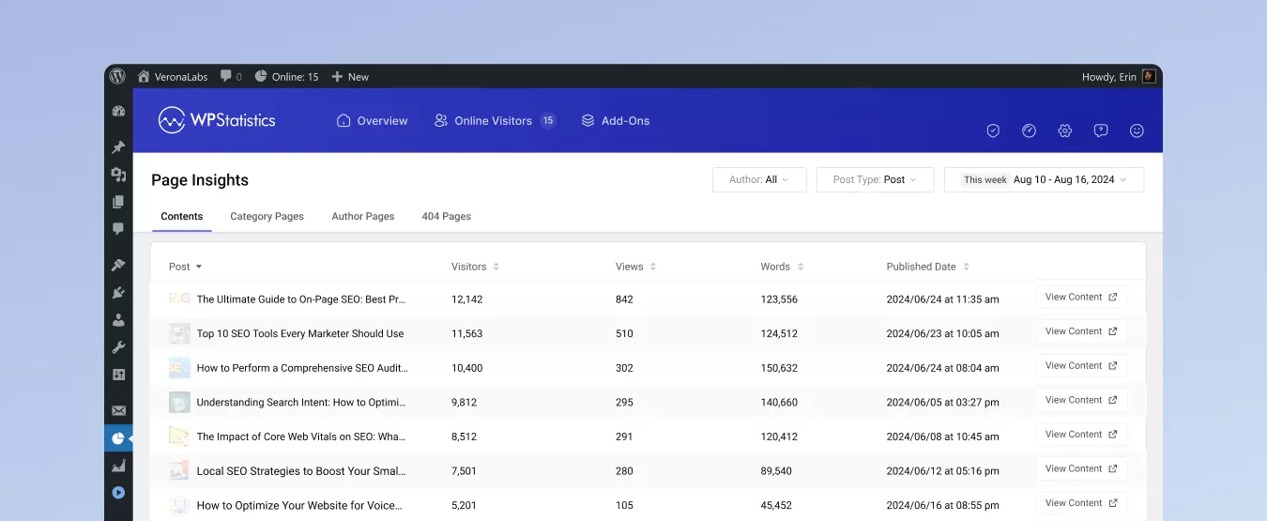Open post 'Understanding Search Intent'
The height and width of the screenshot is (521, 1267).
(302, 402)
